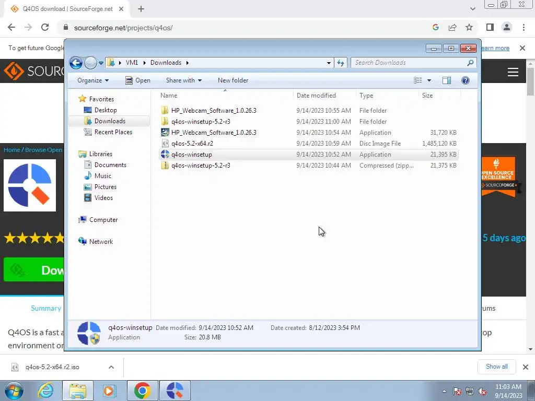Image resolution: width=535 pixels, height=401 pixels.
Task: Open Windows Start button
Action: click(14, 391)
